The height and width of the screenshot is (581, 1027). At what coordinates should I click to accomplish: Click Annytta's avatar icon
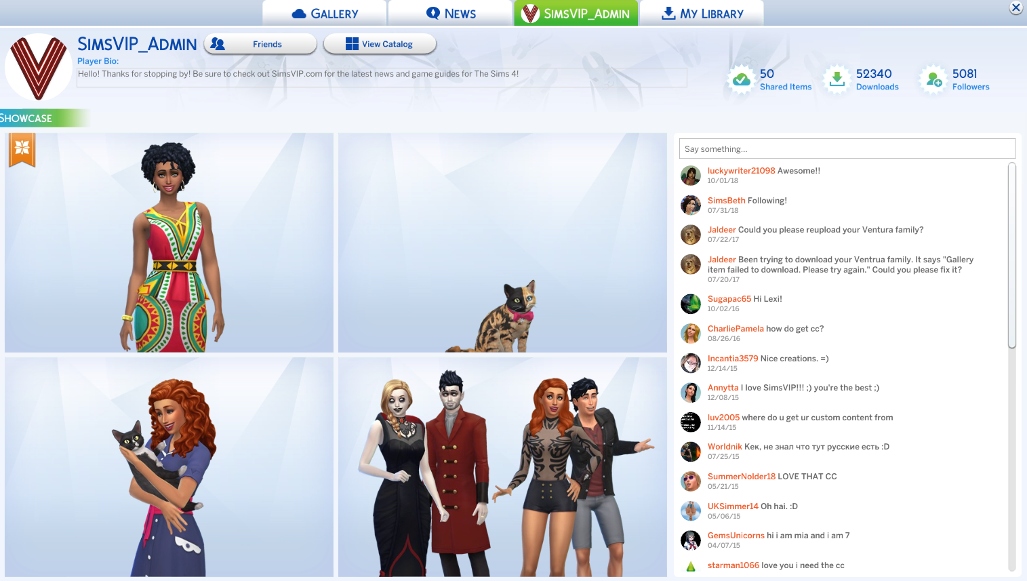[691, 393]
